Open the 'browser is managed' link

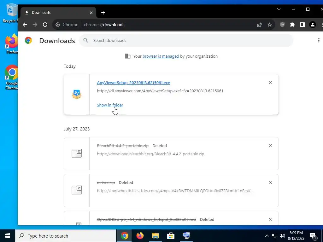pyautogui.click(x=161, y=56)
